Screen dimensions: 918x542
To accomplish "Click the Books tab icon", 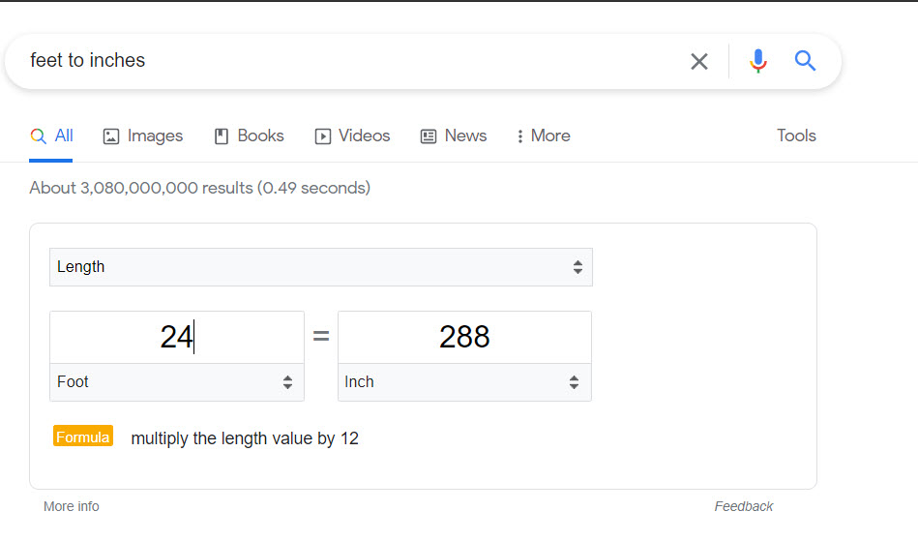I will coord(222,136).
